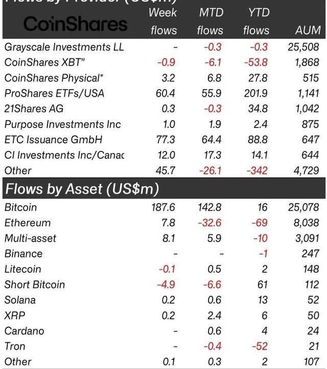Select the Tron asset row label
This screenshot has width=327, height=369.
click(x=15, y=346)
